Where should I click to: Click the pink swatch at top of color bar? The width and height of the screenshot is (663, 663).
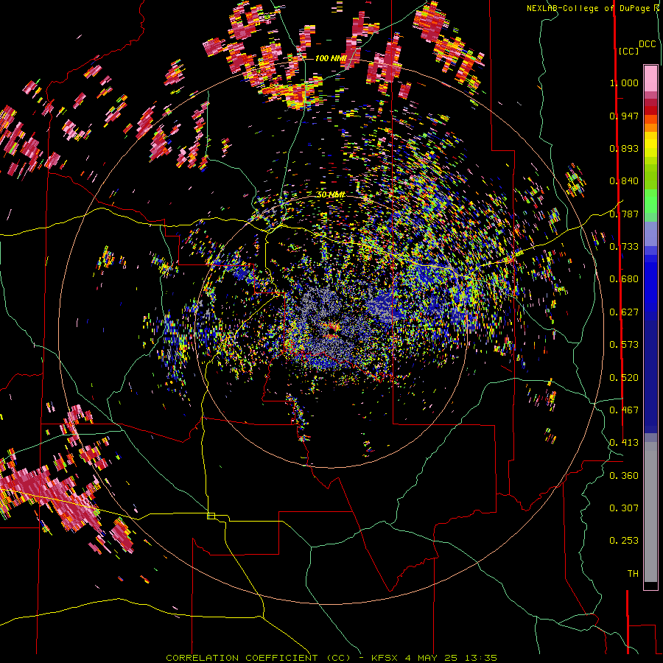pos(650,78)
